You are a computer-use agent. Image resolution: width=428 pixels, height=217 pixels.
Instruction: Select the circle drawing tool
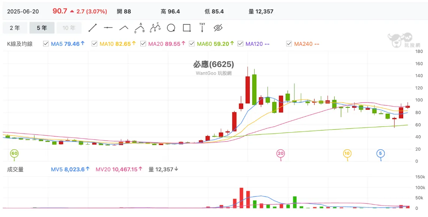coord(171,28)
